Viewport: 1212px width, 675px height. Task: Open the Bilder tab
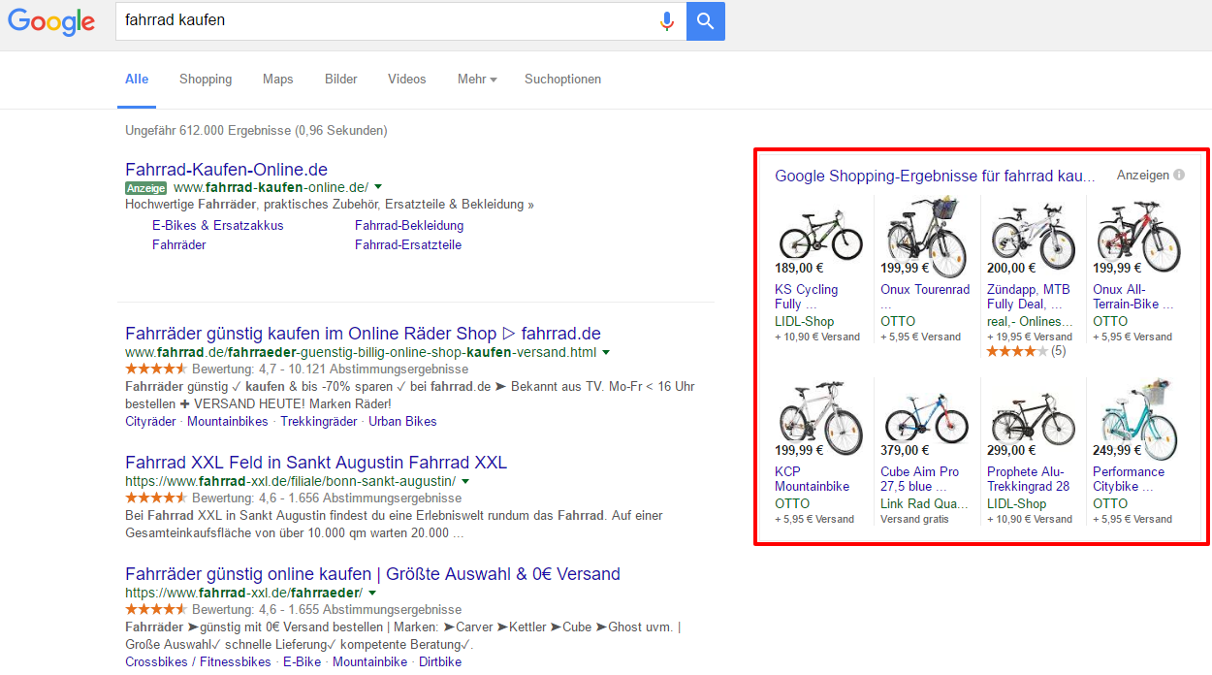coord(341,79)
